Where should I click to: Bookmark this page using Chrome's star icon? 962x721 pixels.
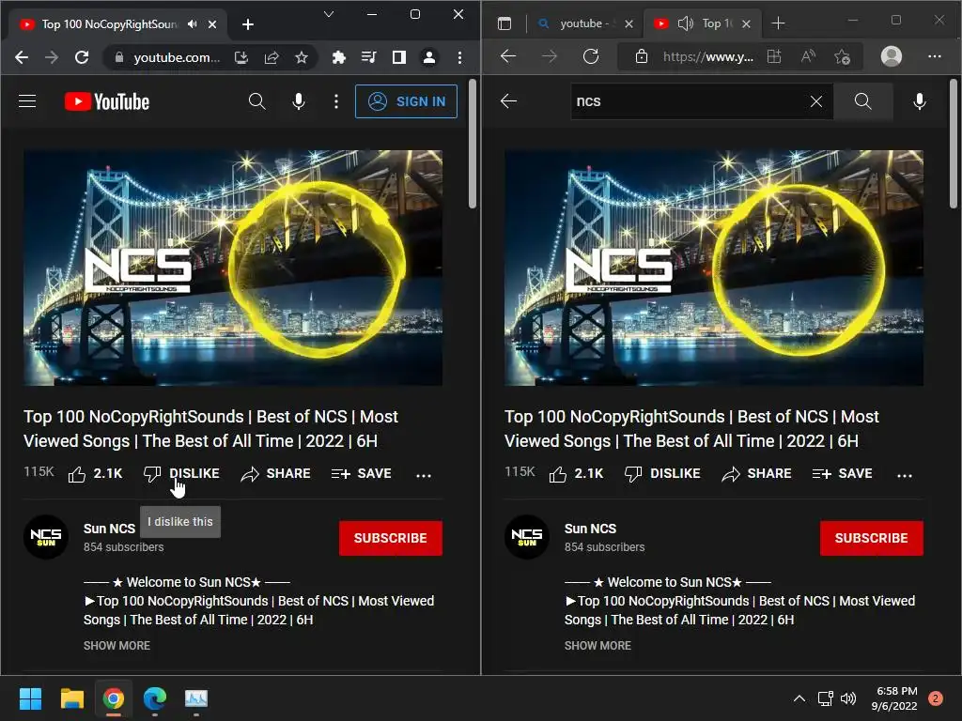pyautogui.click(x=302, y=57)
